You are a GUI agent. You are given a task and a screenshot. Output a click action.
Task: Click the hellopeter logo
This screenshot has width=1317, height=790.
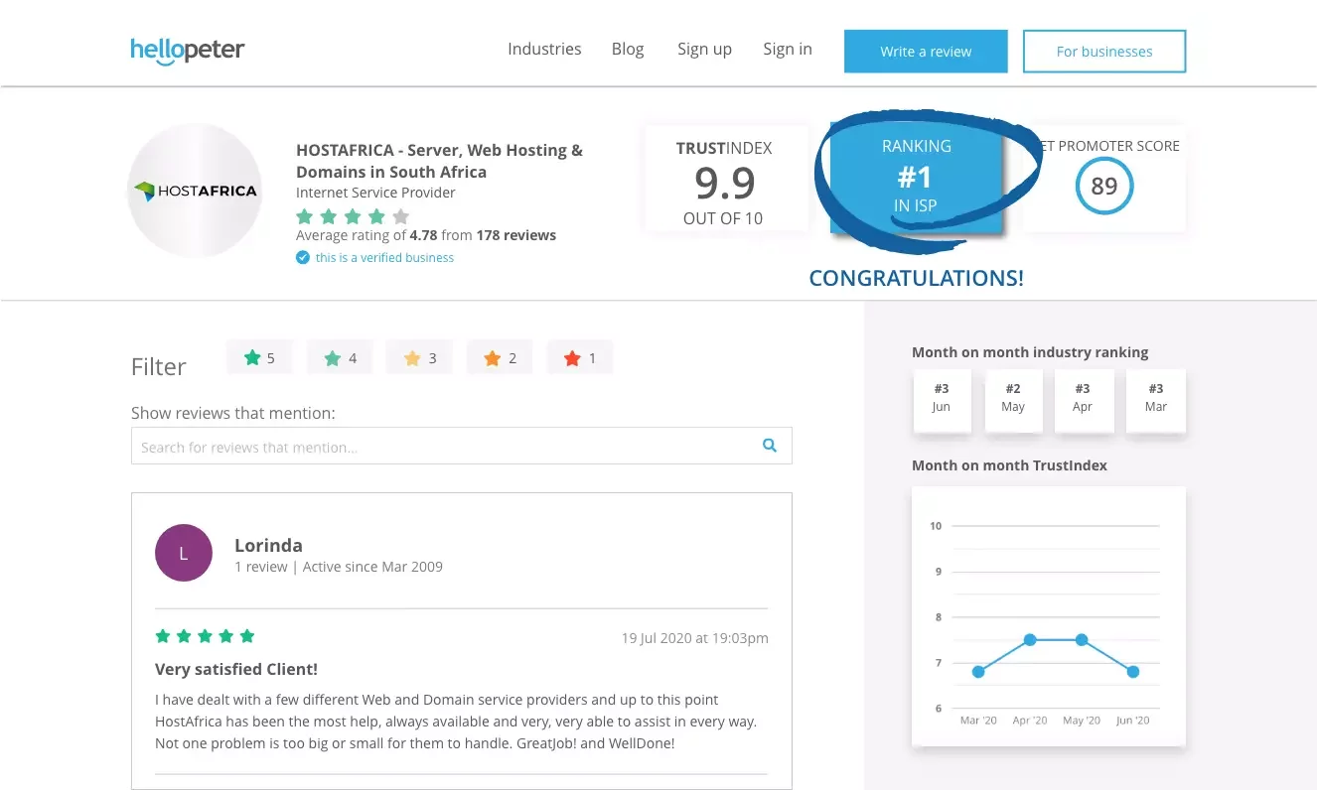pos(187,50)
